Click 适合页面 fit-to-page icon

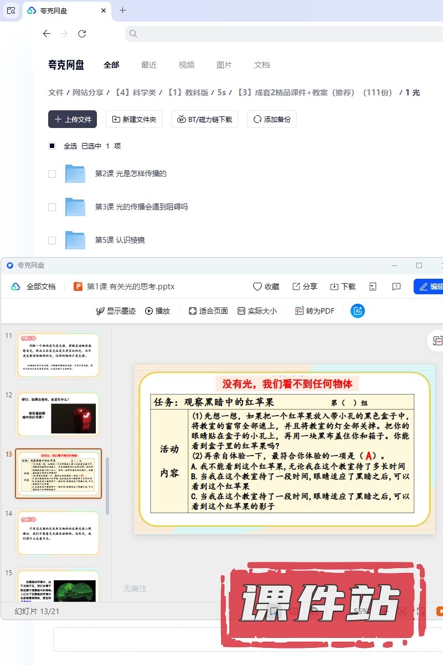tap(193, 311)
